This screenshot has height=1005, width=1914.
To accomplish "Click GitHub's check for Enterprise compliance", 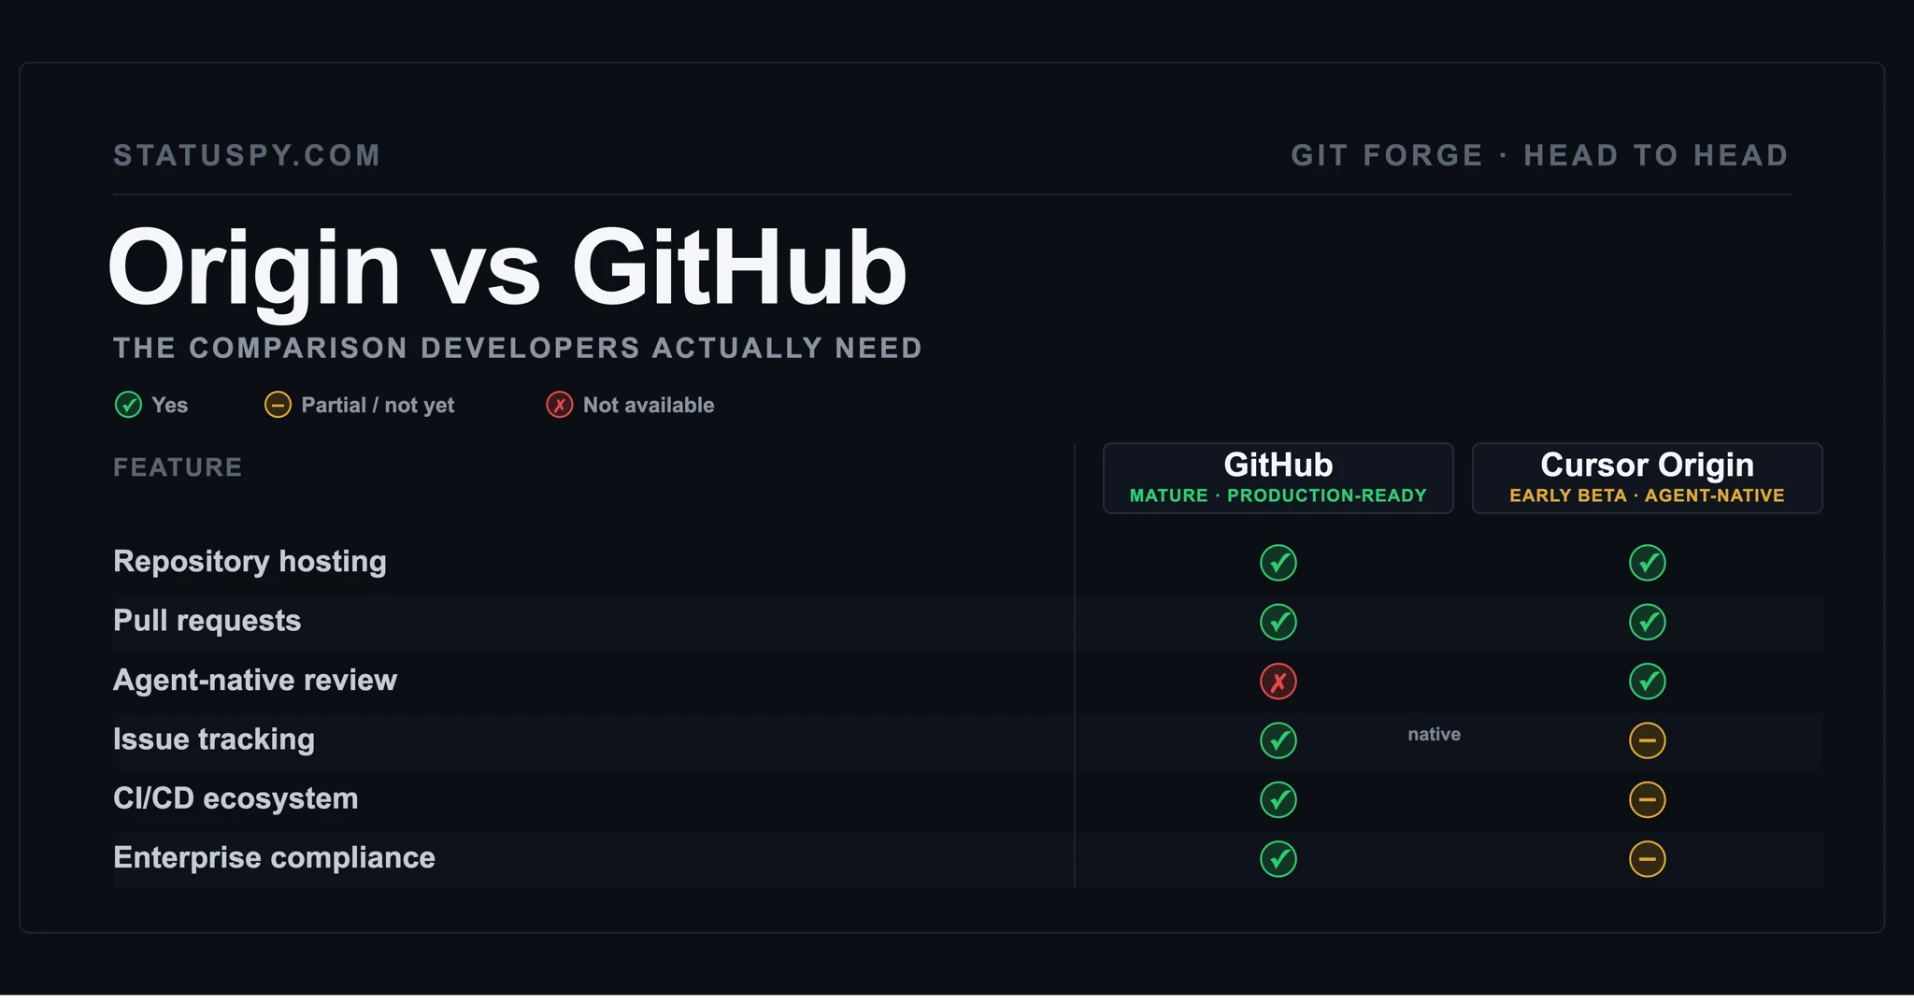I will point(1278,859).
